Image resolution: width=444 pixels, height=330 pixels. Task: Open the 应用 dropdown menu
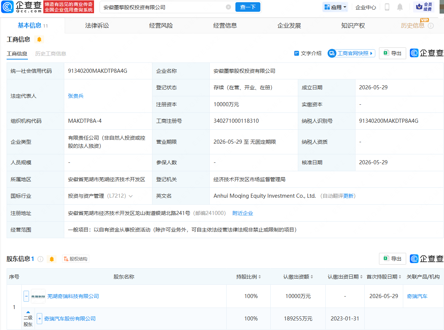pyautogui.click(x=335, y=7)
